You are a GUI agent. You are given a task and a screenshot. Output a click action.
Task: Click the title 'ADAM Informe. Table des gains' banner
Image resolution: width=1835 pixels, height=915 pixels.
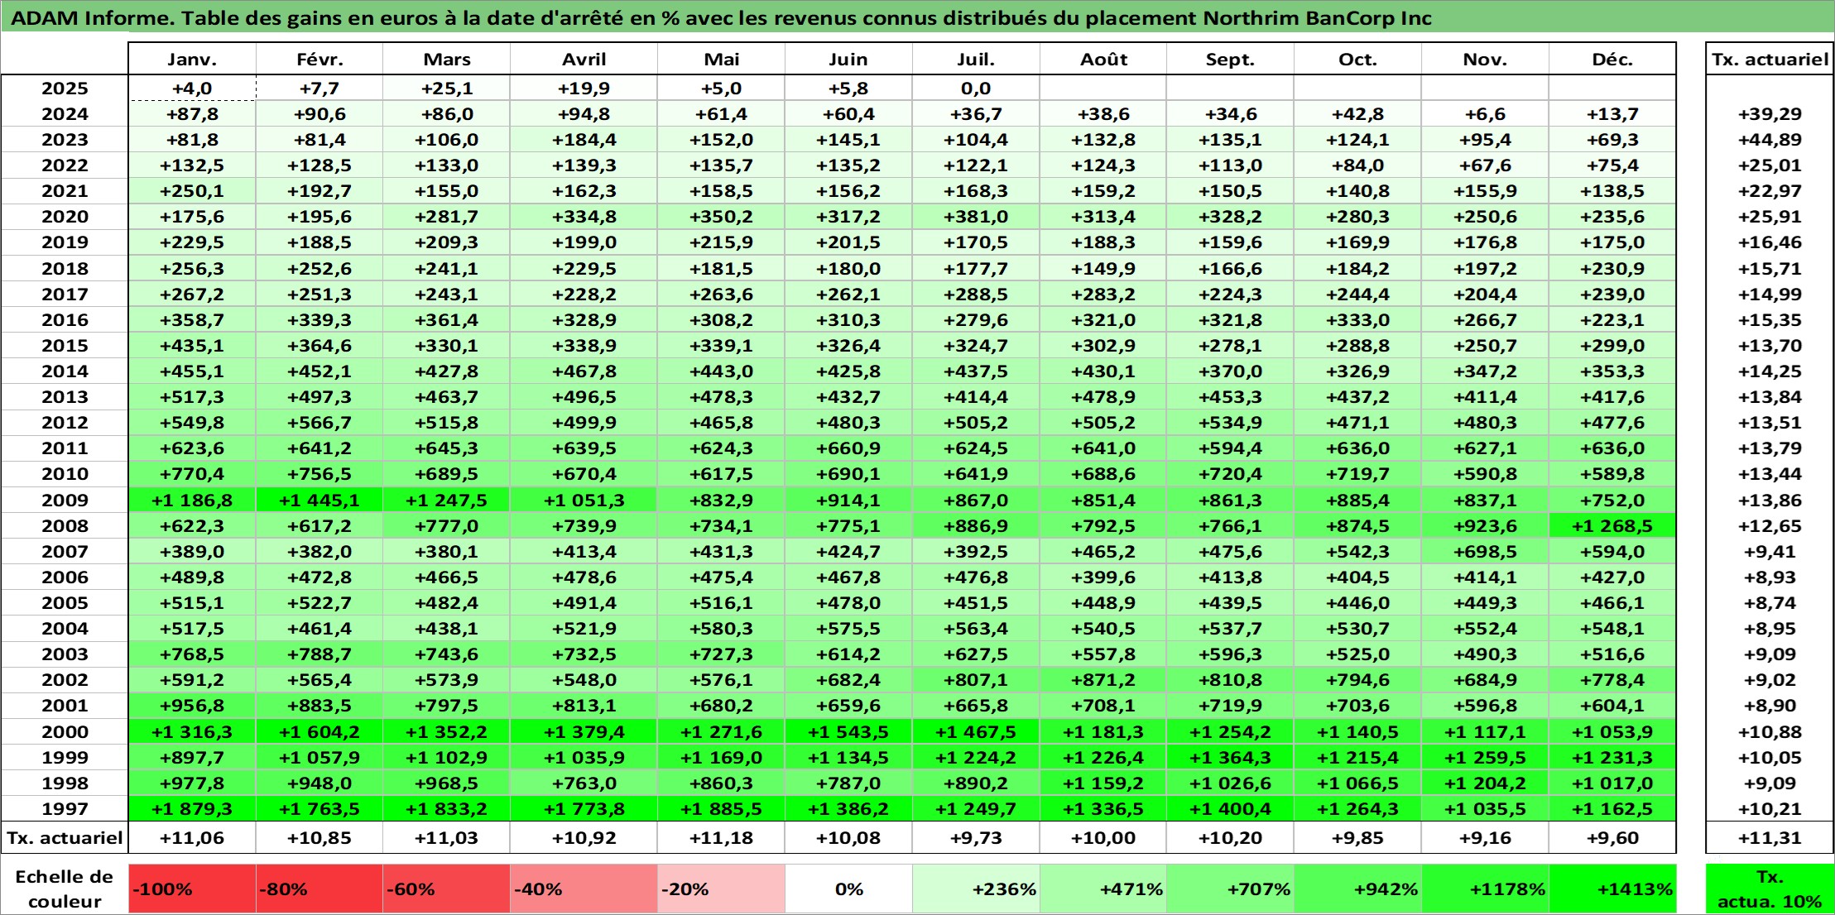coord(917,18)
